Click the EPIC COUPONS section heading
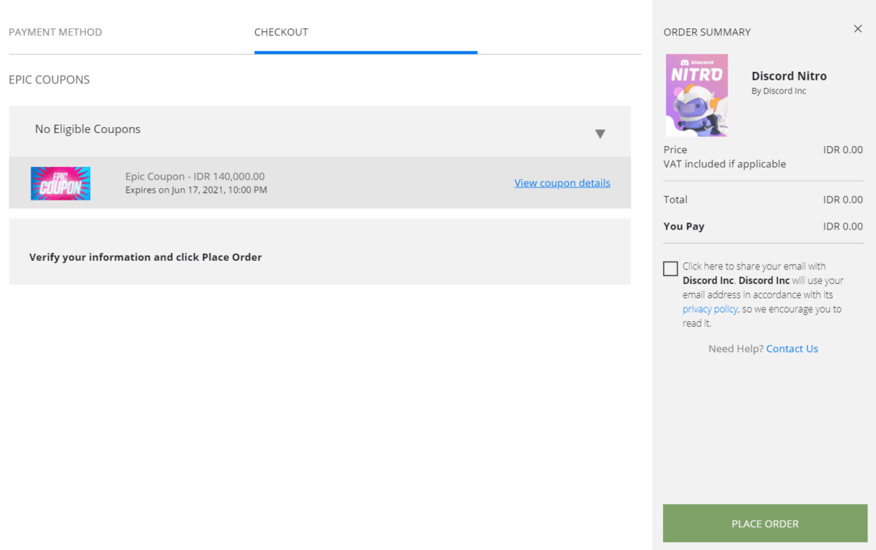Image resolution: width=876 pixels, height=550 pixels. coord(49,79)
